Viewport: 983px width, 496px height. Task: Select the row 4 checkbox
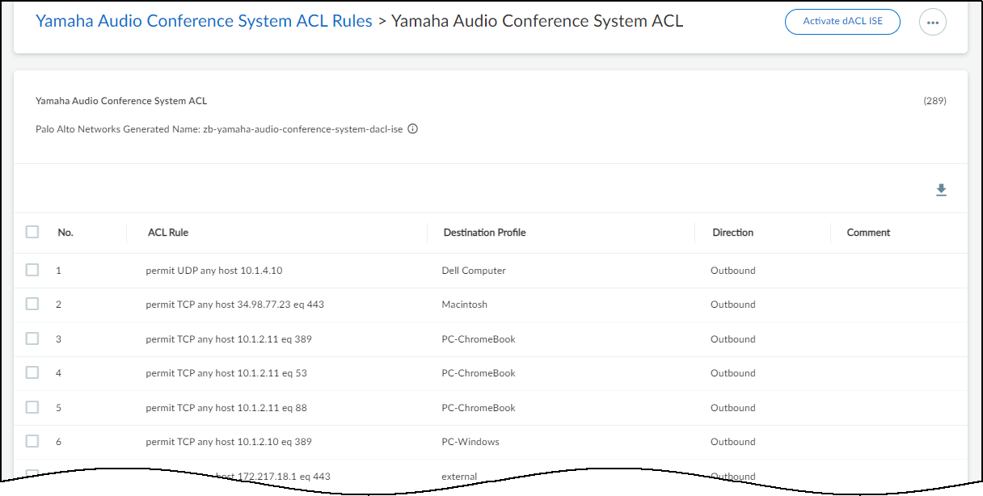pyautogui.click(x=32, y=372)
